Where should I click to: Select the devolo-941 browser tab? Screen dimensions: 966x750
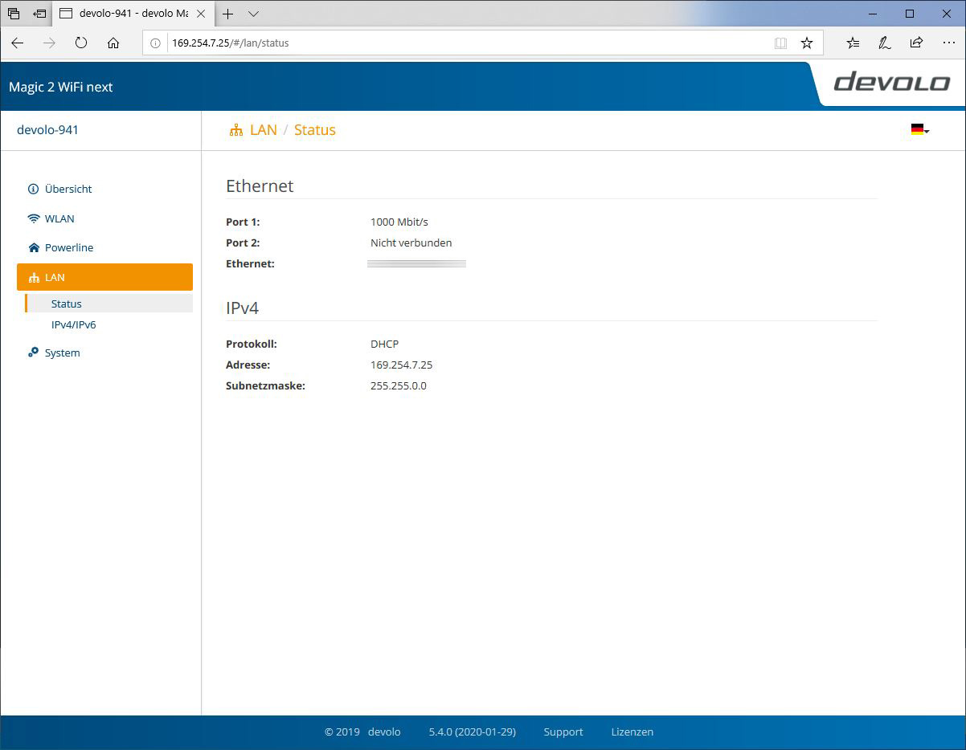point(133,14)
